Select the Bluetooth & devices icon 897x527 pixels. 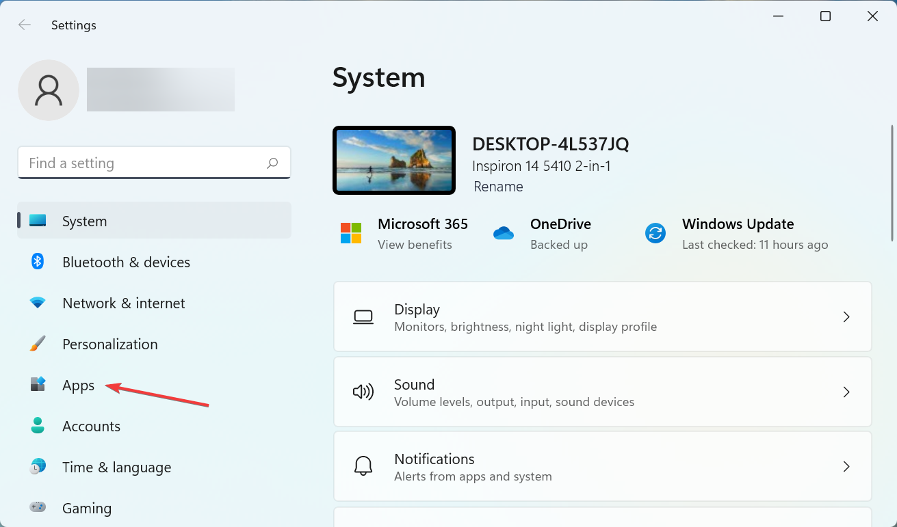pyautogui.click(x=38, y=261)
